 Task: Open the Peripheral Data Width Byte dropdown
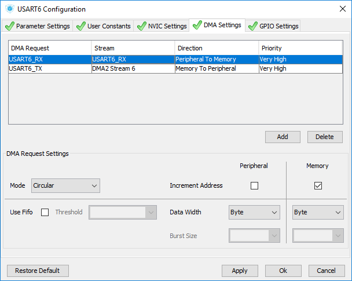point(254,212)
